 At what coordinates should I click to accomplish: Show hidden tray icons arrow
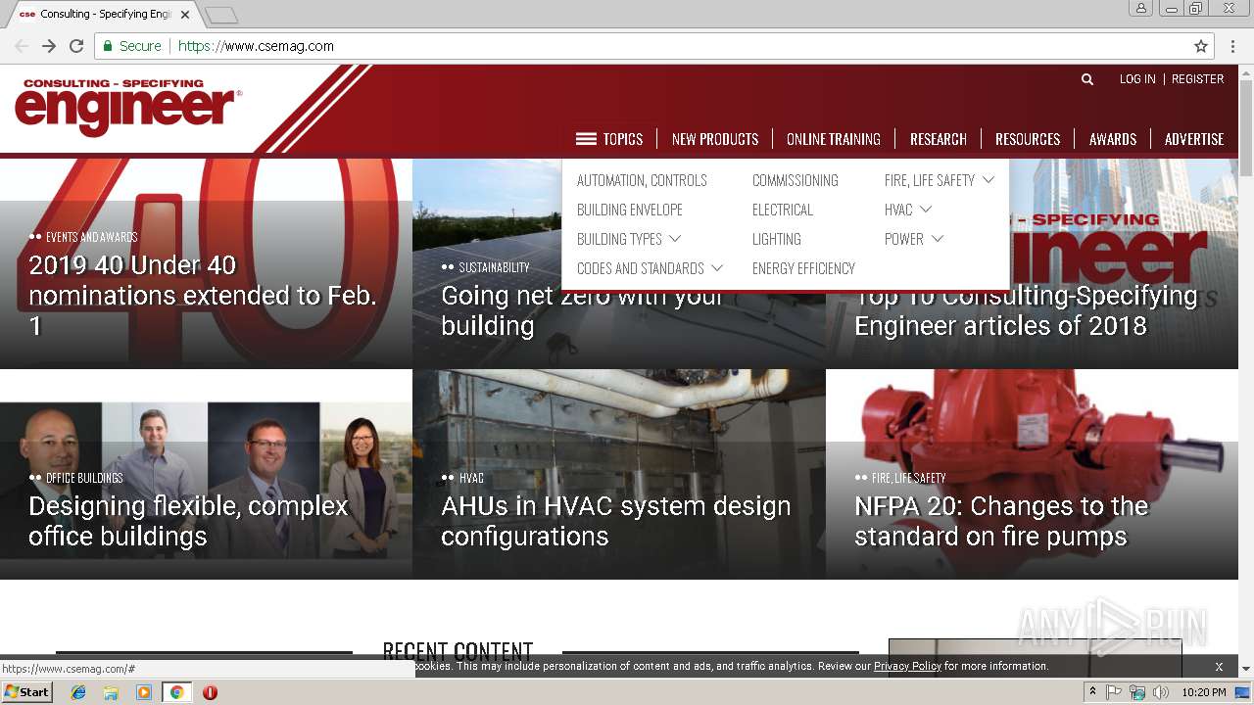coord(1093,692)
